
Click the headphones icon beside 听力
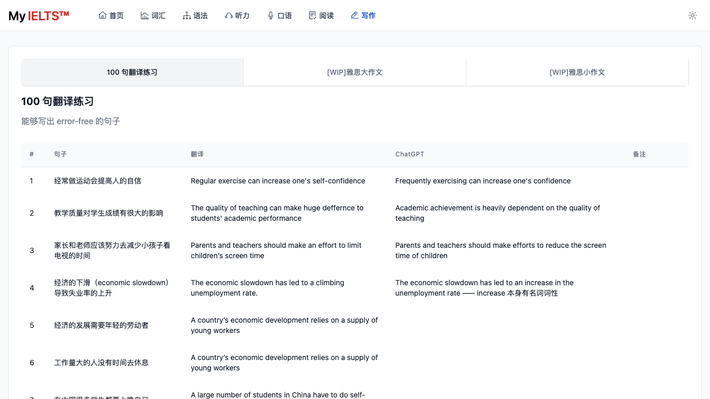229,16
